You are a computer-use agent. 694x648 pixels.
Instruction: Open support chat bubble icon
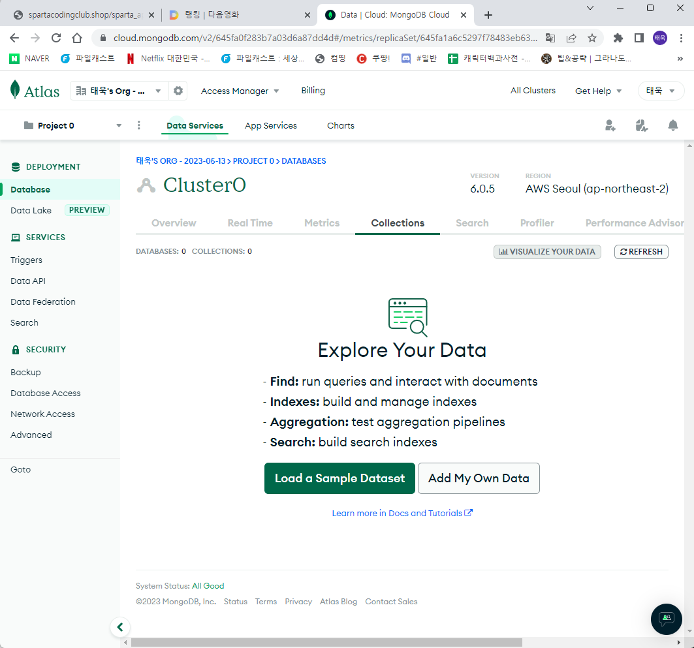click(666, 619)
